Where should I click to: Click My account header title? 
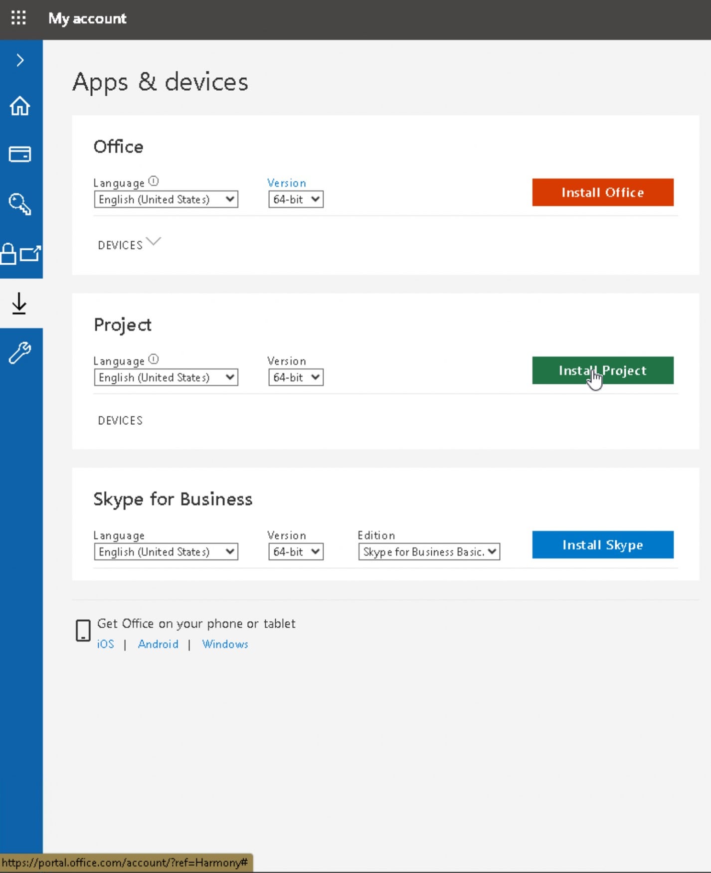click(x=87, y=19)
